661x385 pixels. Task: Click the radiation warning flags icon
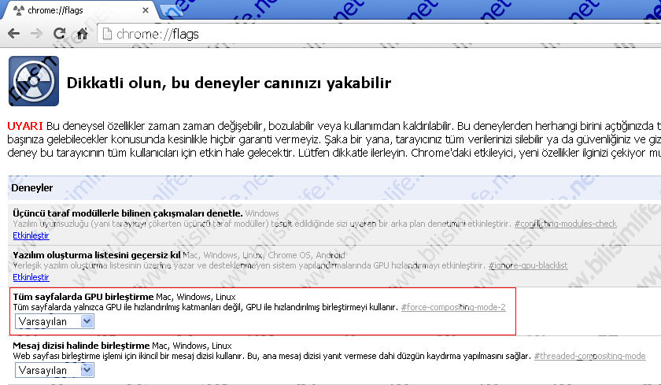34,81
